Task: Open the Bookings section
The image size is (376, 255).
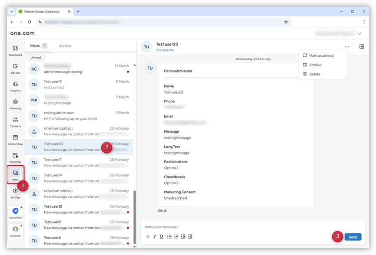Action: tap(15, 157)
